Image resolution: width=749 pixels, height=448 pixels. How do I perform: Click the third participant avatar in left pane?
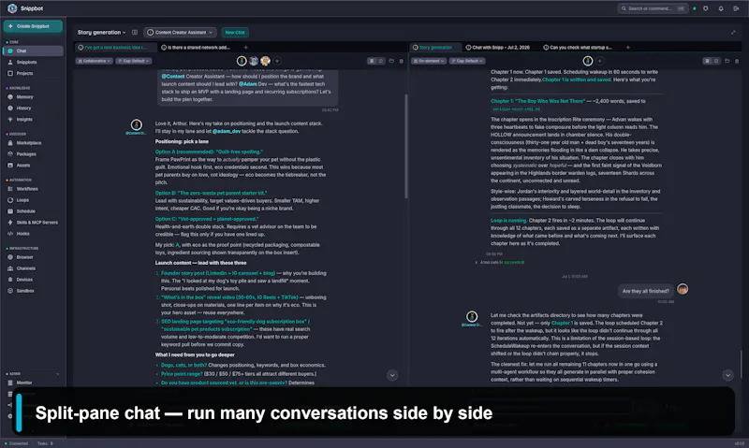pos(265,61)
